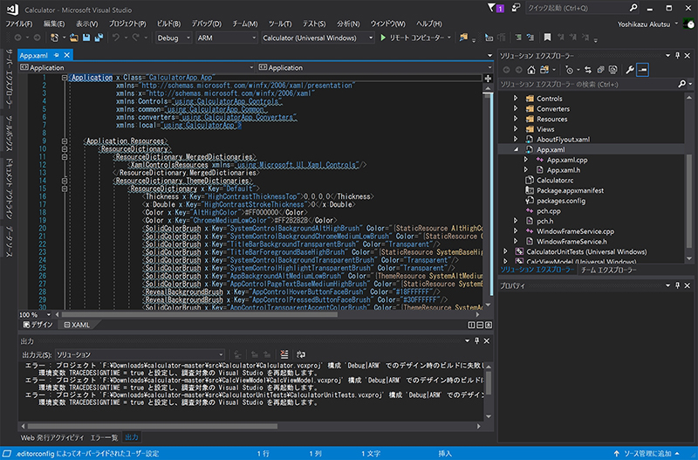Click the Bookmark icon in toolbar
Image resolution: width=698 pixels, height=460 pixels.
tap(548, 38)
